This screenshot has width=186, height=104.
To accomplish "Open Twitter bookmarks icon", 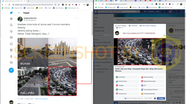I will click(x=11, y=44).
